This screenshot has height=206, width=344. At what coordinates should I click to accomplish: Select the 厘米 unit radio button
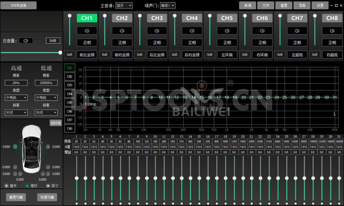point(6,186)
